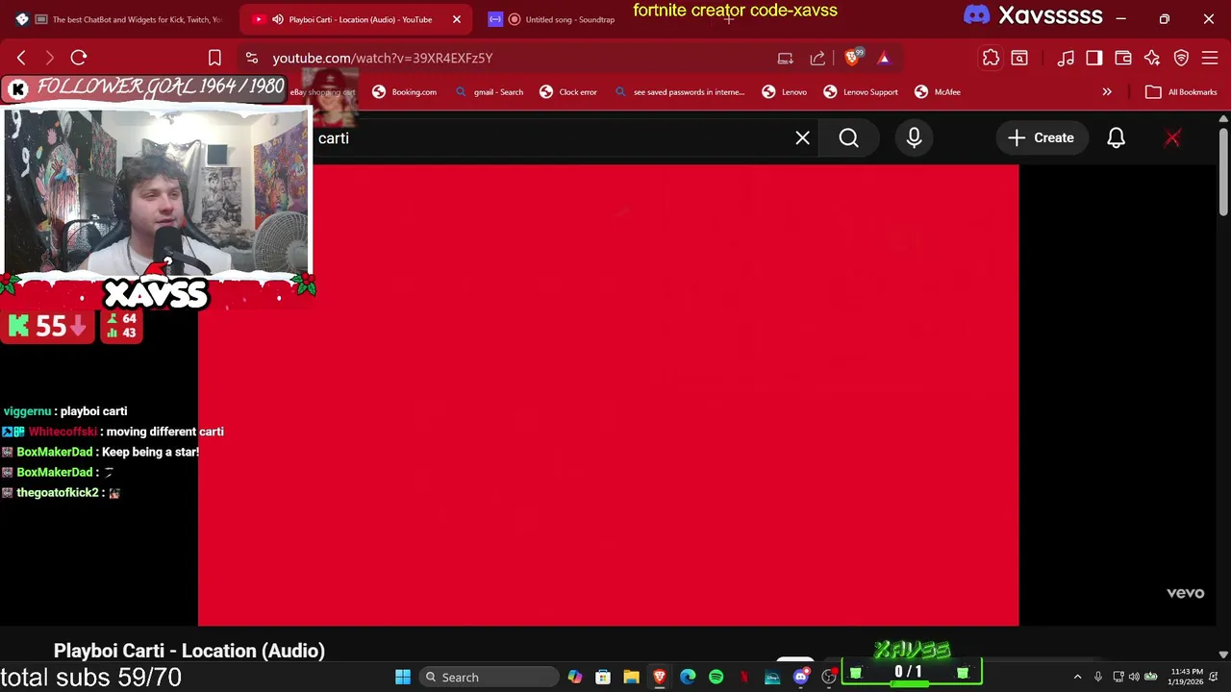
Task: Click the Windows taskbar Search box
Action: [x=489, y=677]
